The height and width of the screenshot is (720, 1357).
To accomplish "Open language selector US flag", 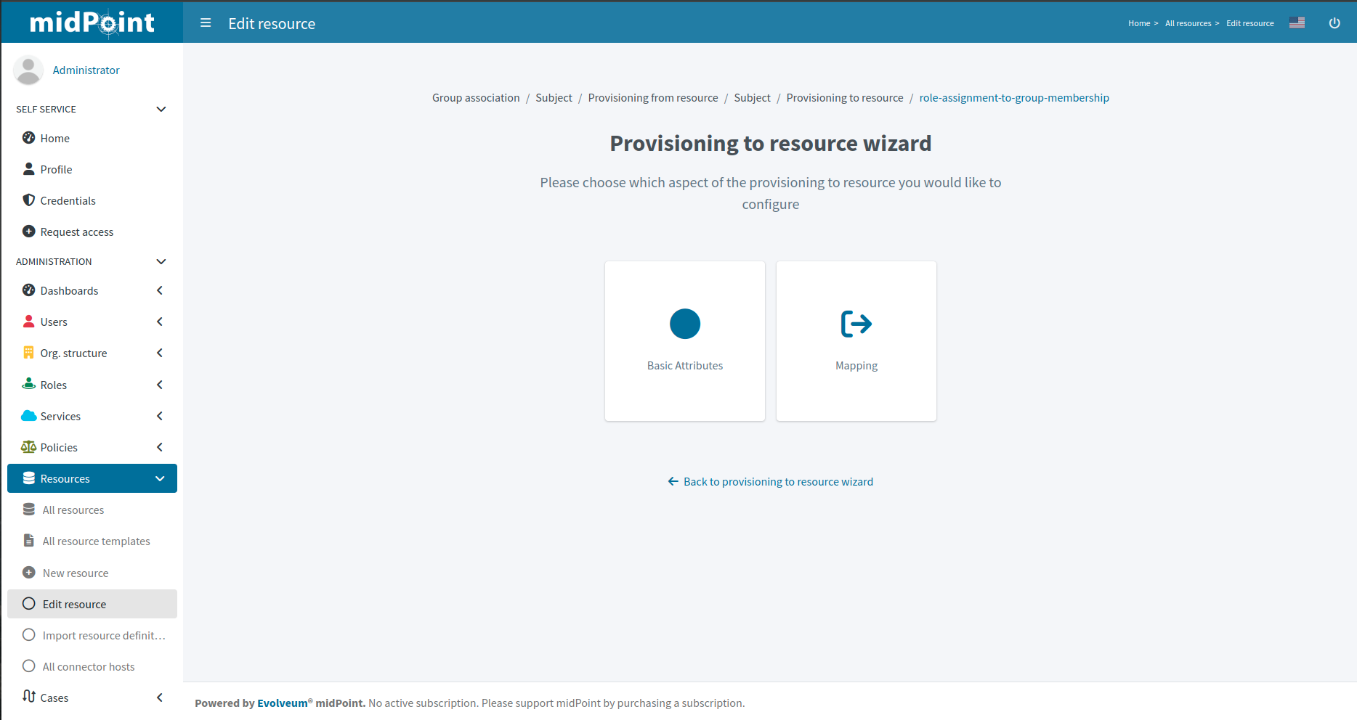I will pyautogui.click(x=1297, y=23).
